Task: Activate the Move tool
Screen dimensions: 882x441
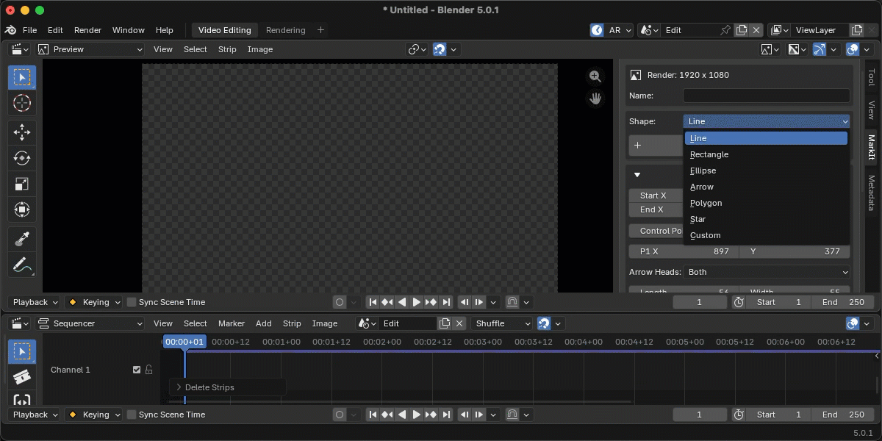Action: [x=22, y=132]
